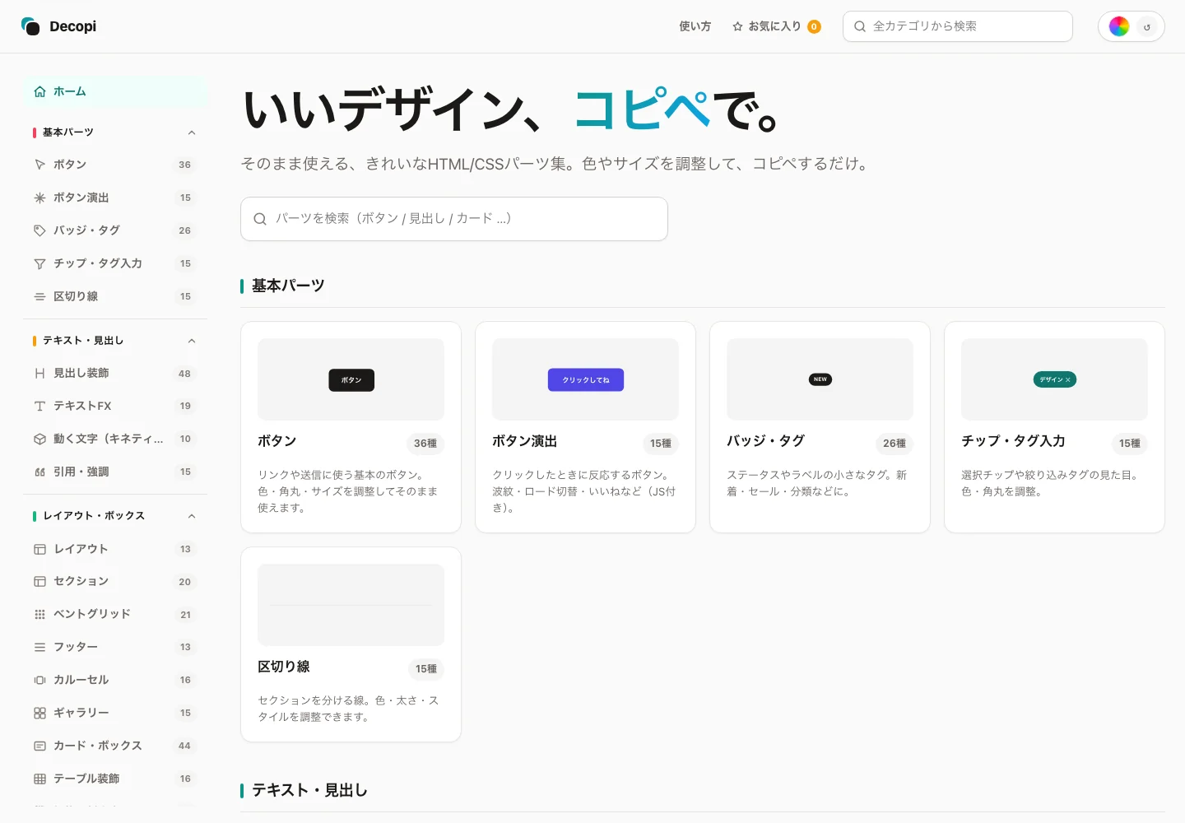Click the Decopi brand name

[x=72, y=26]
